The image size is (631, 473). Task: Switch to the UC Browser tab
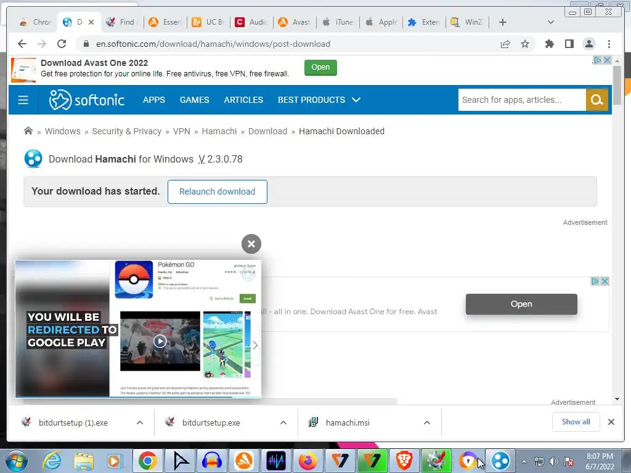(208, 22)
